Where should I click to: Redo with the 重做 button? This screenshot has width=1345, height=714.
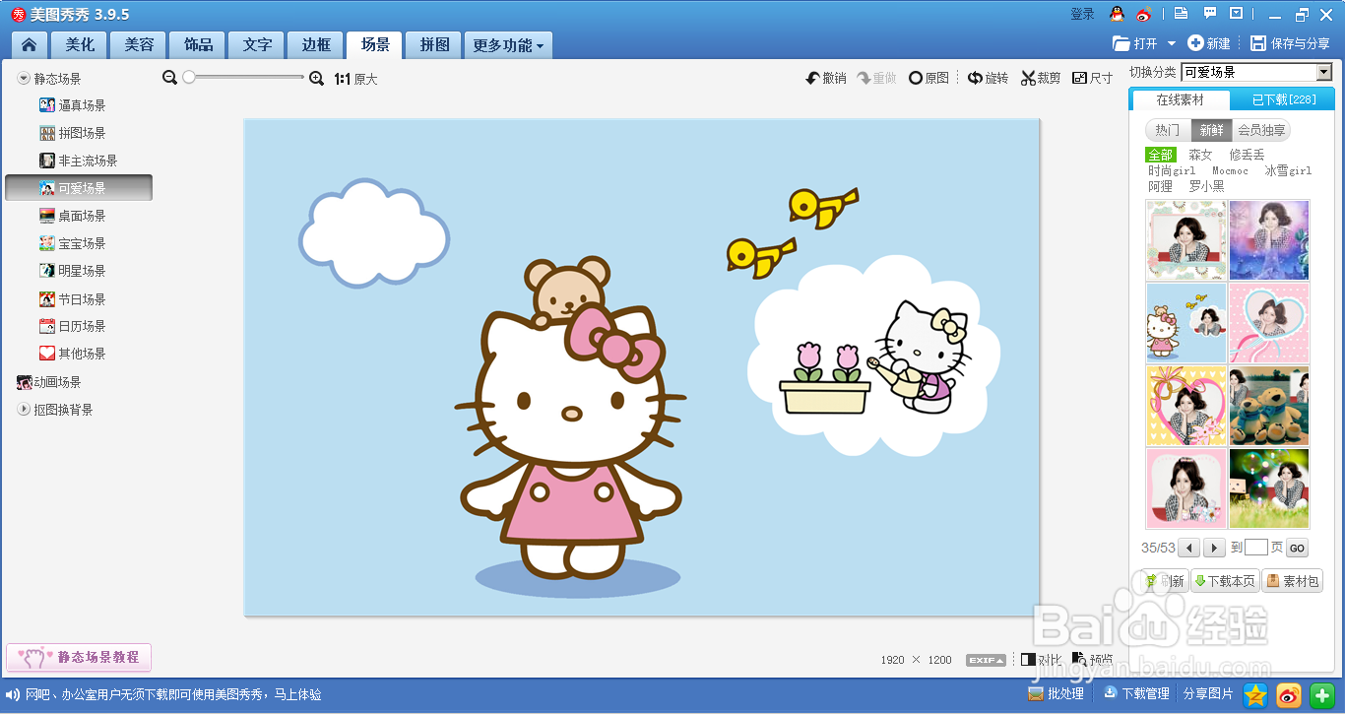click(x=876, y=78)
